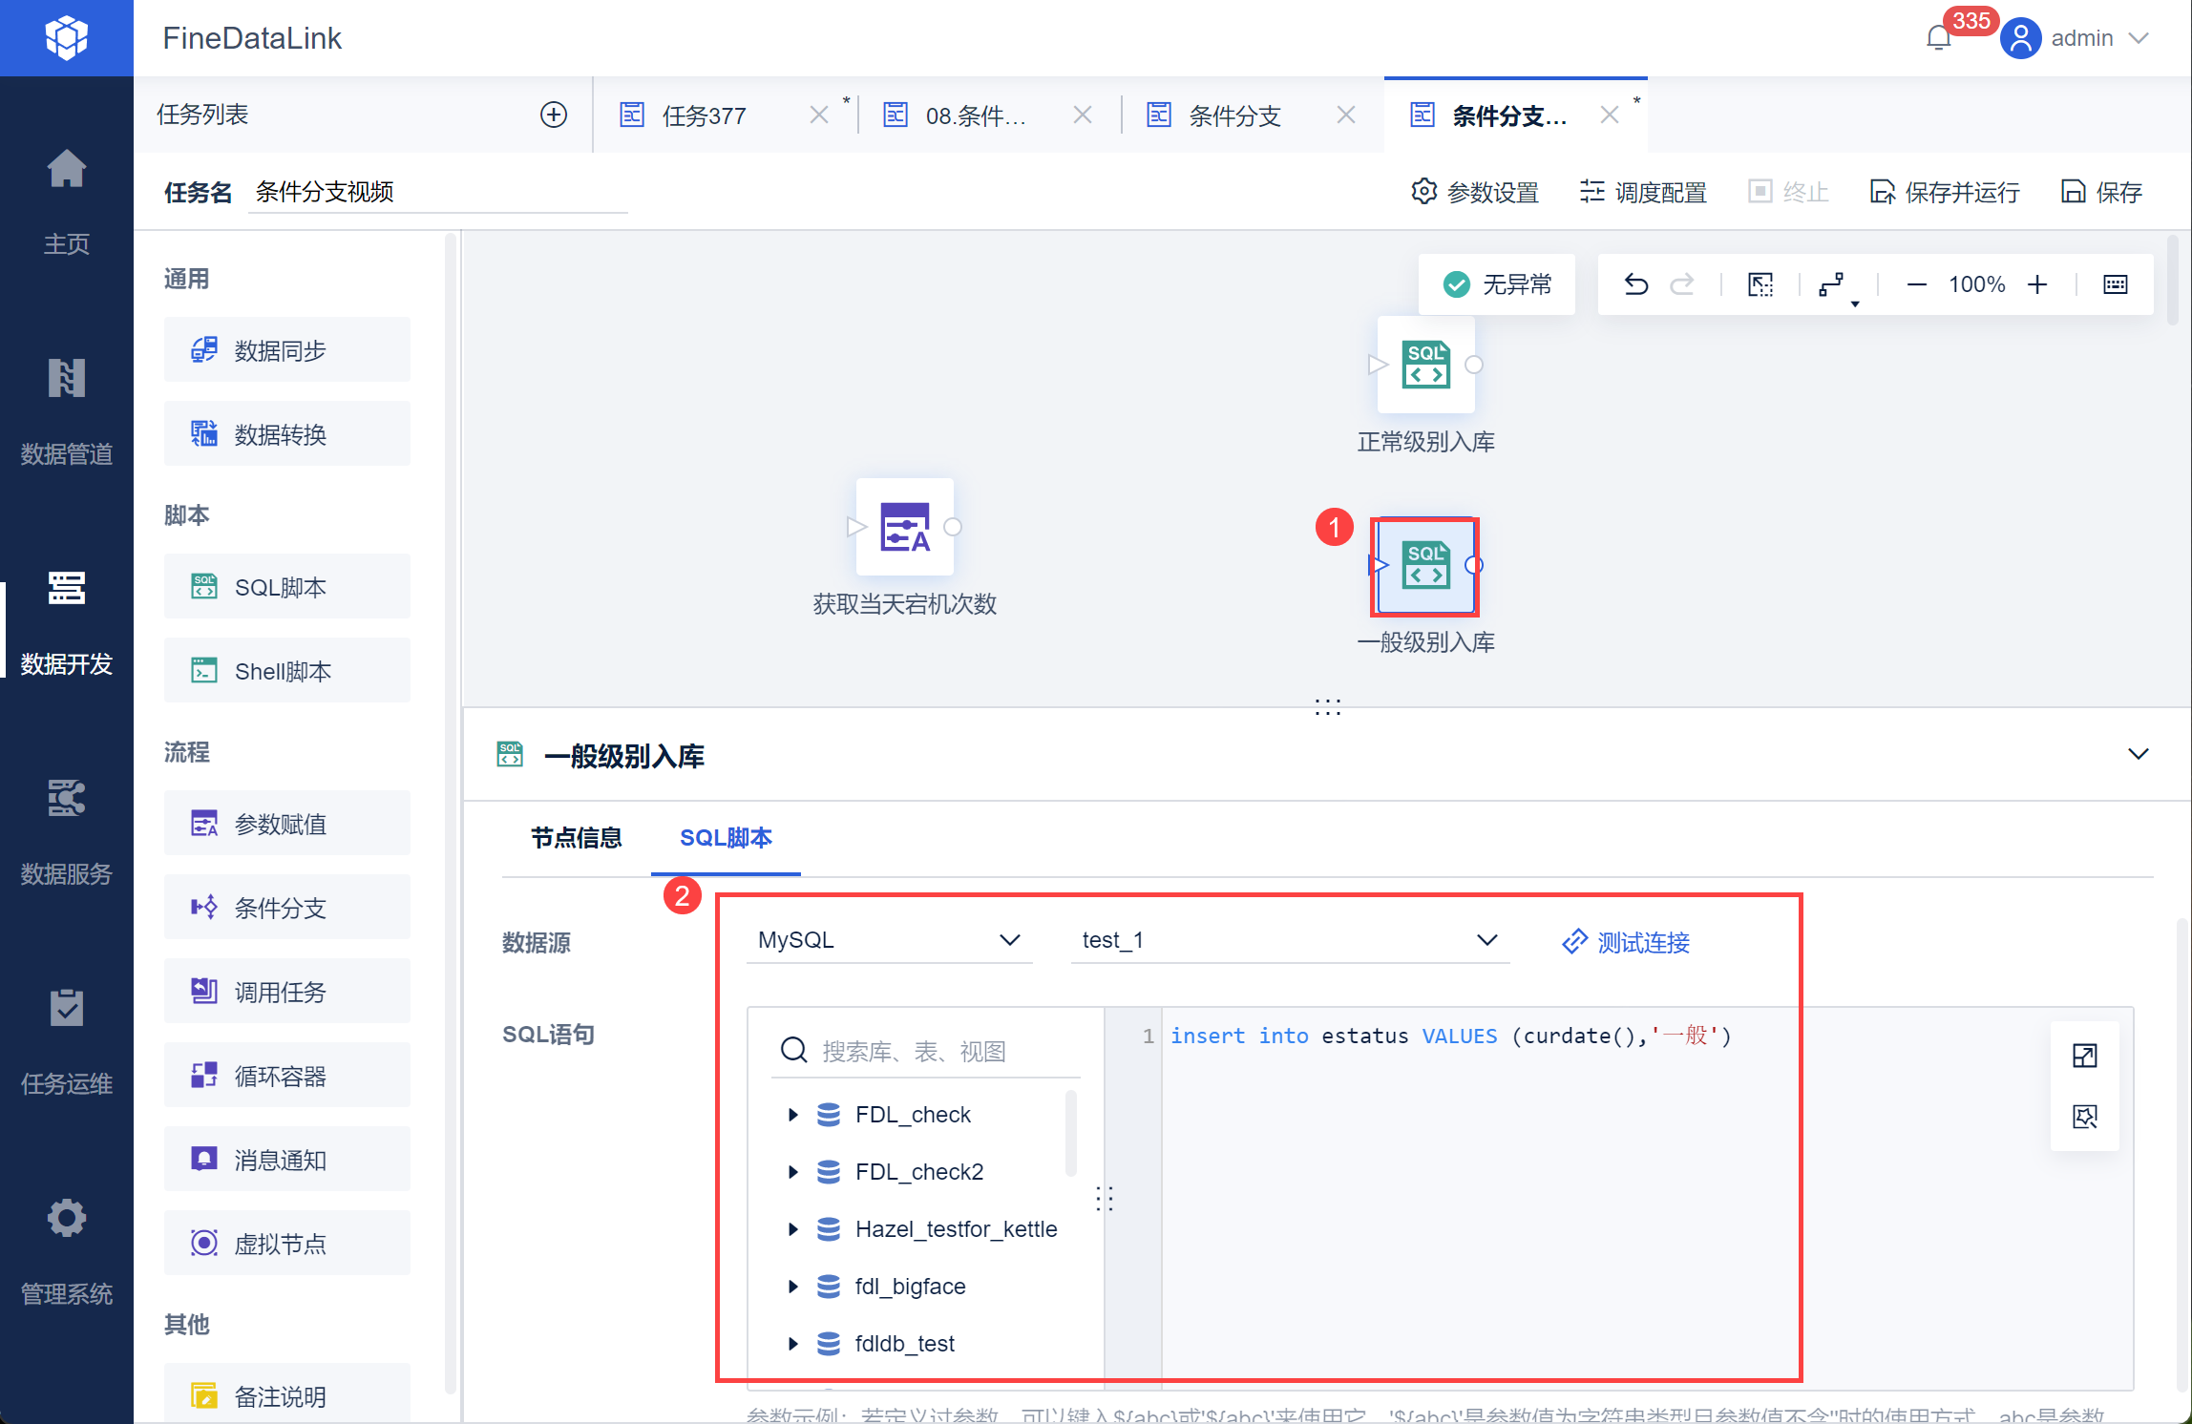Screen dimensions: 2192x1424
Task: Expand the FDL_check database tree node
Action: (x=792, y=1115)
